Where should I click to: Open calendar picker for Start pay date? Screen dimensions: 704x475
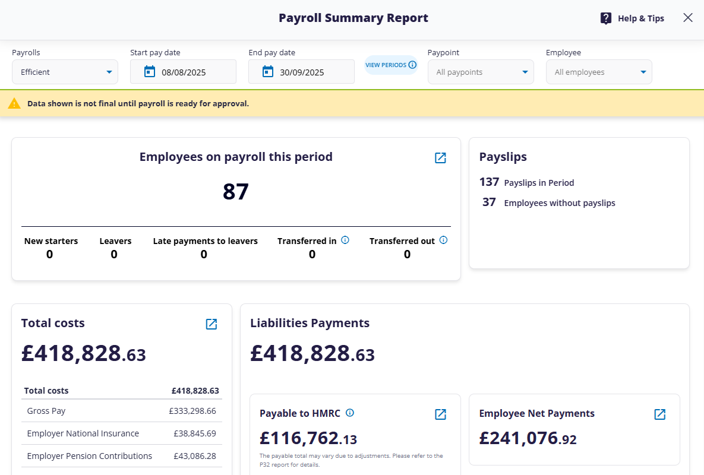click(150, 72)
